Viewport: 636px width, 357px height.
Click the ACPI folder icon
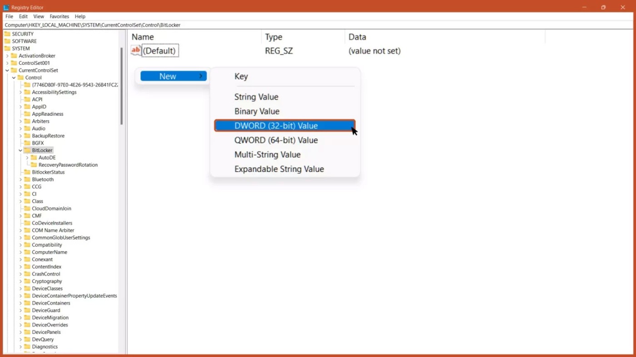(27, 99)
